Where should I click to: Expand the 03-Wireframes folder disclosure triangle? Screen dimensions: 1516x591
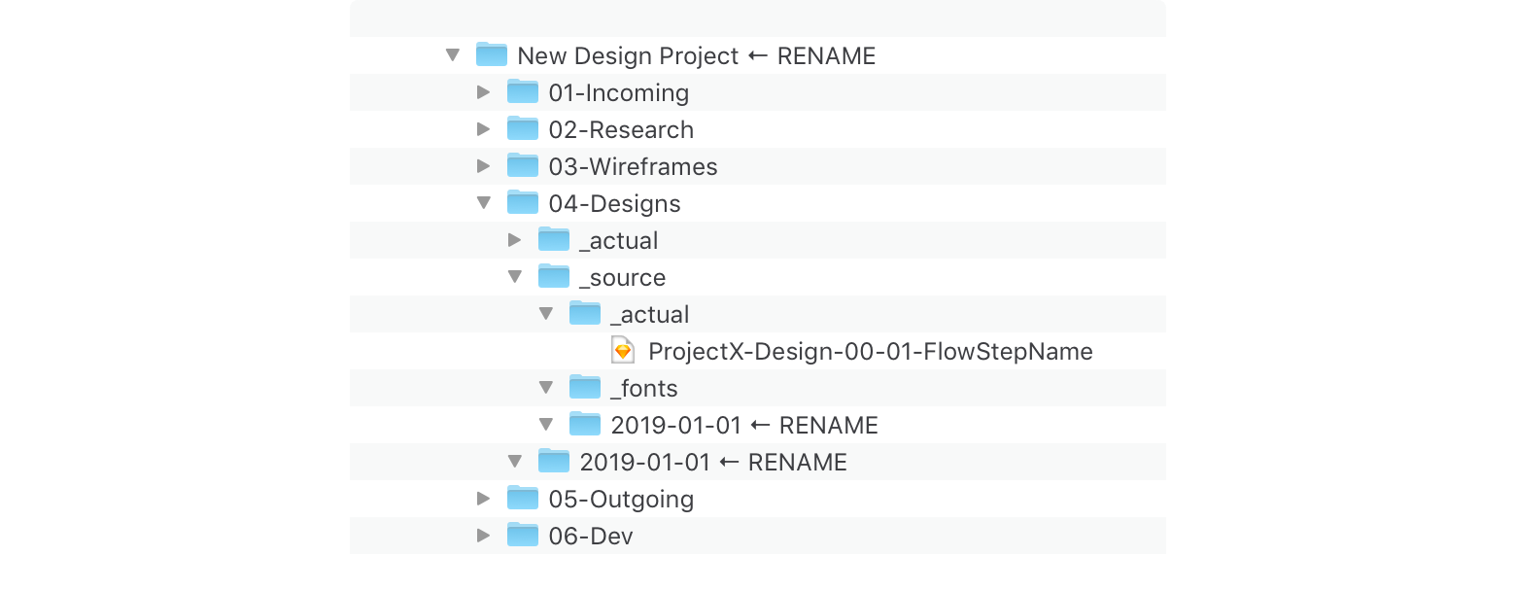click(x=484, y=166)
